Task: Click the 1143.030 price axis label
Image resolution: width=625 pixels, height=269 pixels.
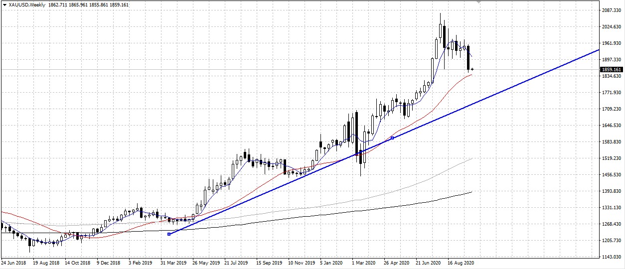Action: click(610, 257)
